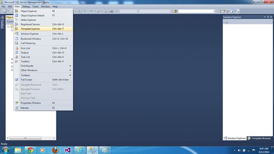This screenshot has width=274, height=154.
Task: Click the Toolbox toolbar icon with tools
Action: [x=228, y=11]
